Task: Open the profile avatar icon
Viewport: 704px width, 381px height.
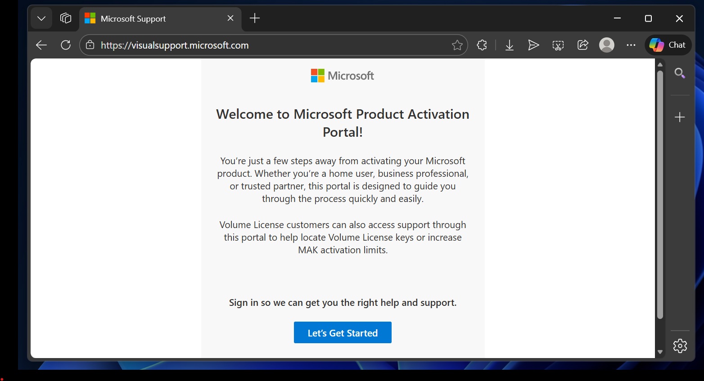Action: pyautogui.click(x=606, y=45)
